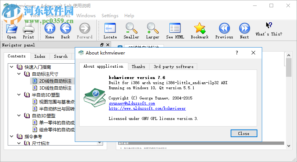The height and width of the screenshot is (162, 297).
Task: Click book icon beside 自动3D塑型
Action: click(27, 115)
